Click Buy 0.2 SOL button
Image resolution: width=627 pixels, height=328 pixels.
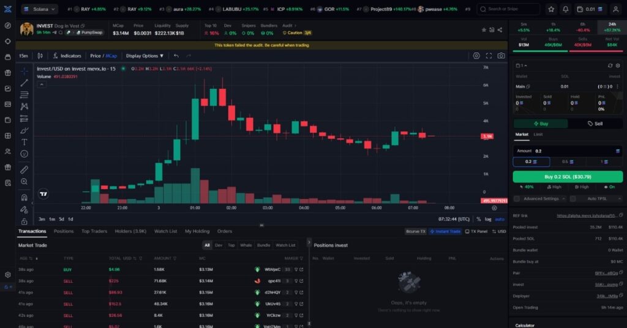(568, 177)
